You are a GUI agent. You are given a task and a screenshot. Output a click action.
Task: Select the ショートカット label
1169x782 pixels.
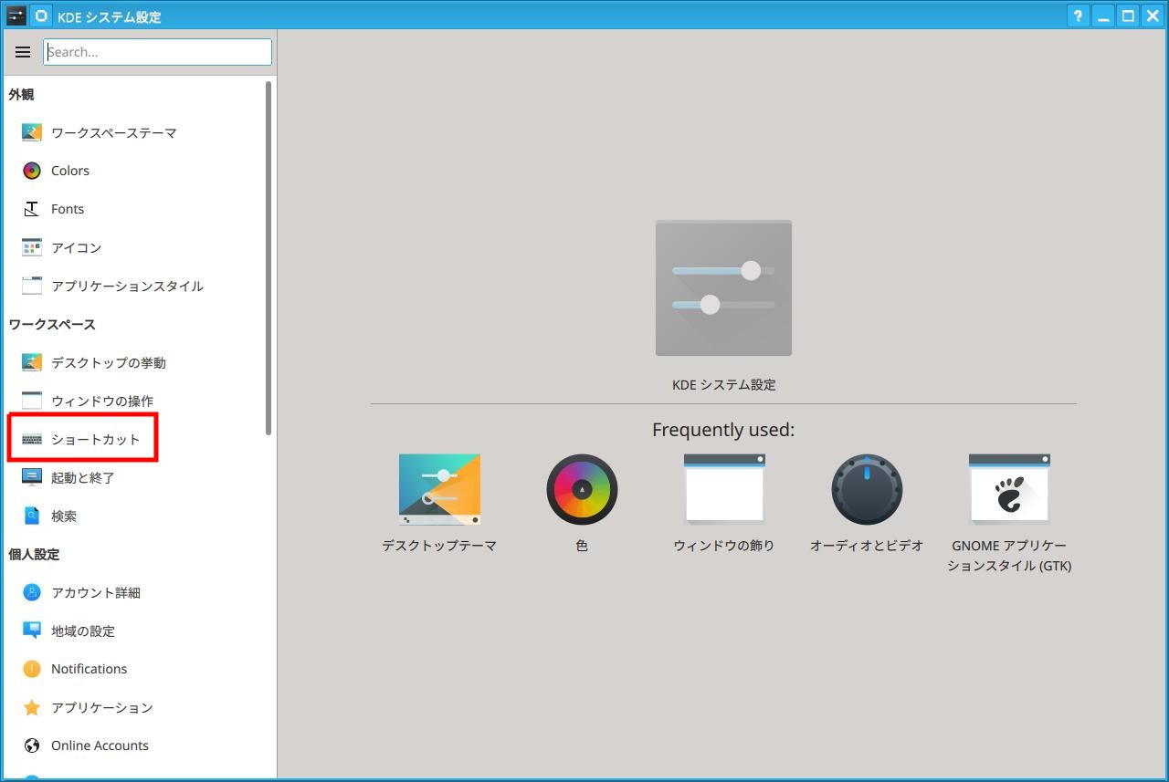(x=96, y=439)
